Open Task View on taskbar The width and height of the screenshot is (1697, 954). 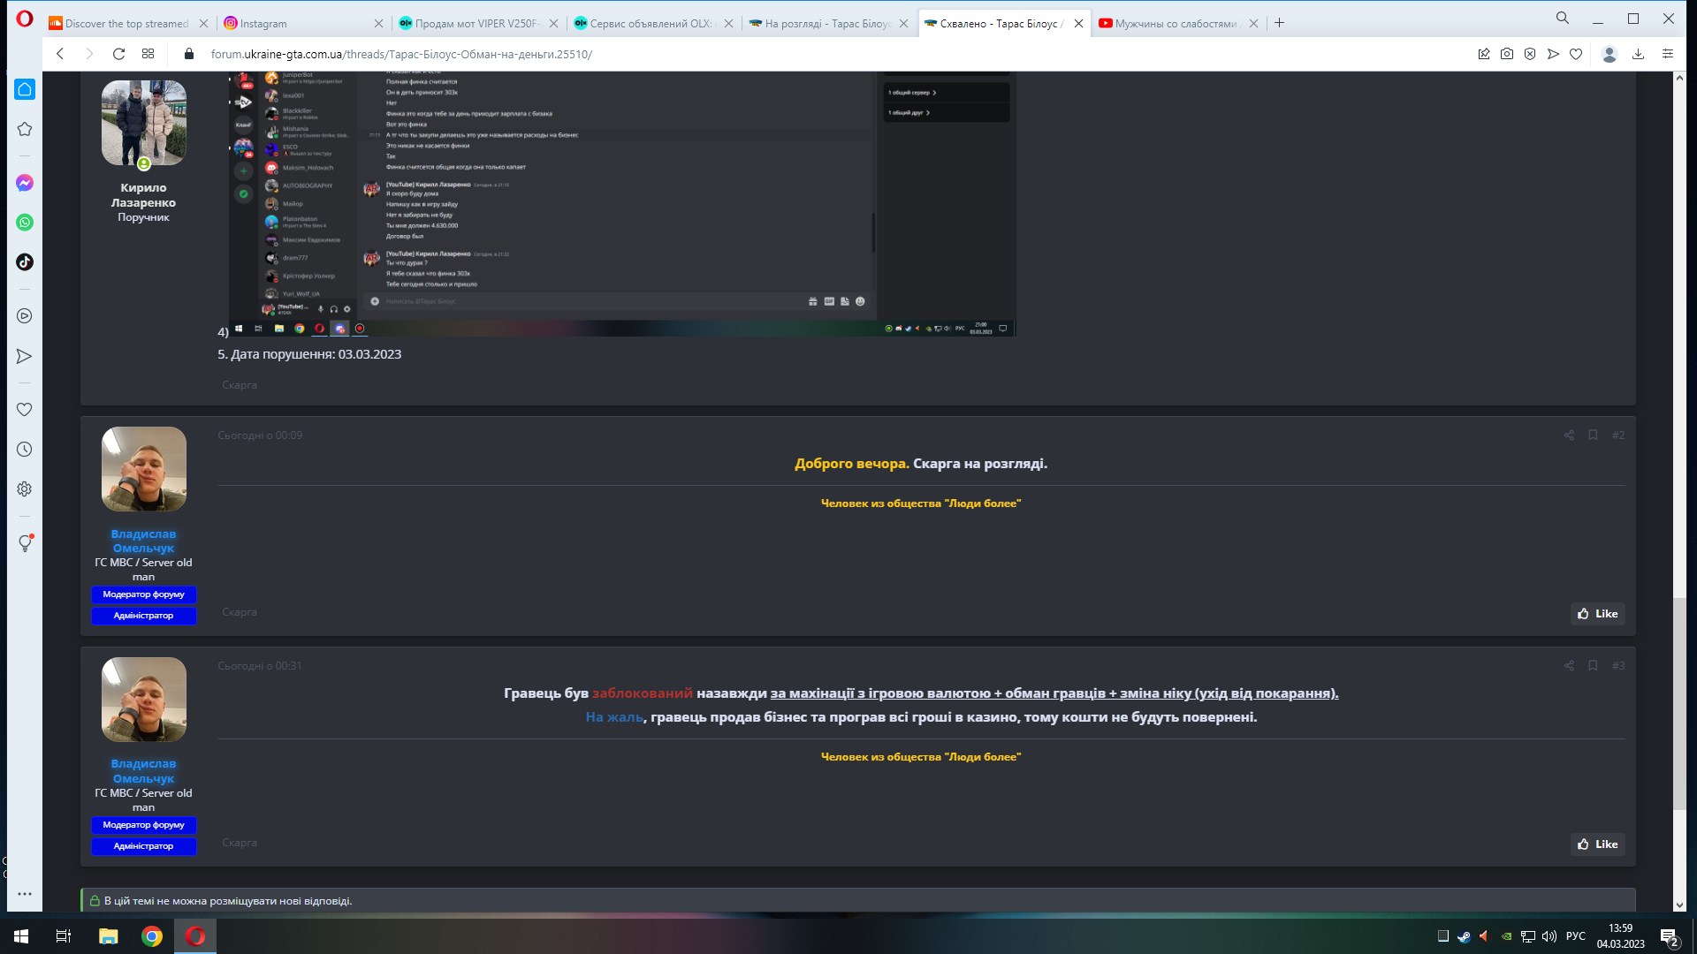point(64,936)
